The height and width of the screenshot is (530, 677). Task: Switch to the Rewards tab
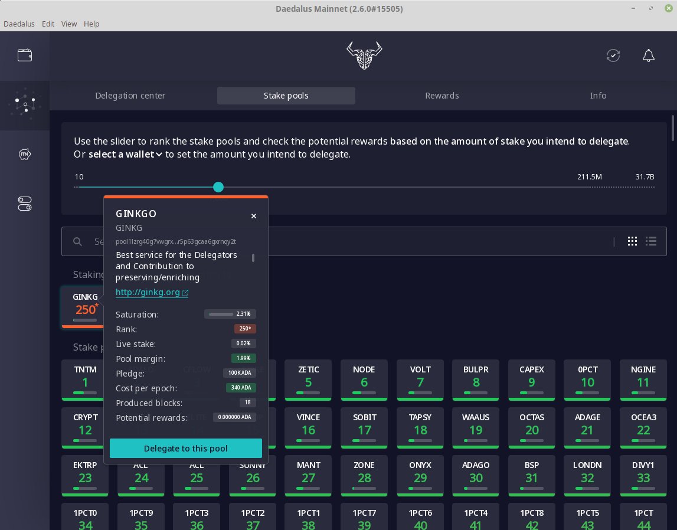click(441, 96)
